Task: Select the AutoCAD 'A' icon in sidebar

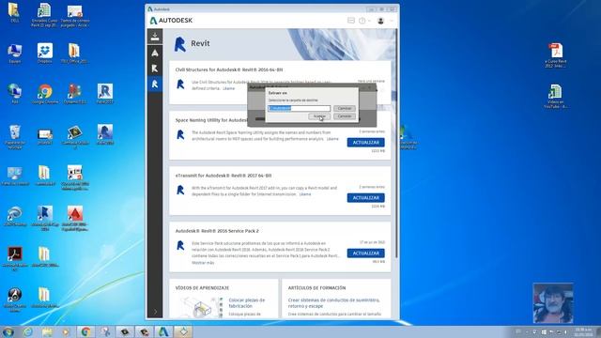Action: click(x=155, y=53)
